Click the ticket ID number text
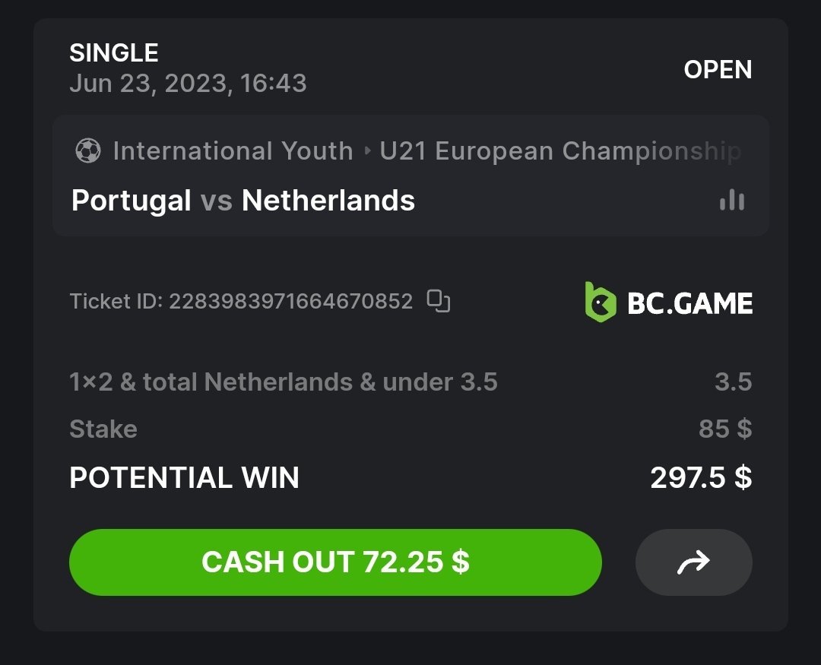This screenshot has height=665, width=821. coord(290,302)
